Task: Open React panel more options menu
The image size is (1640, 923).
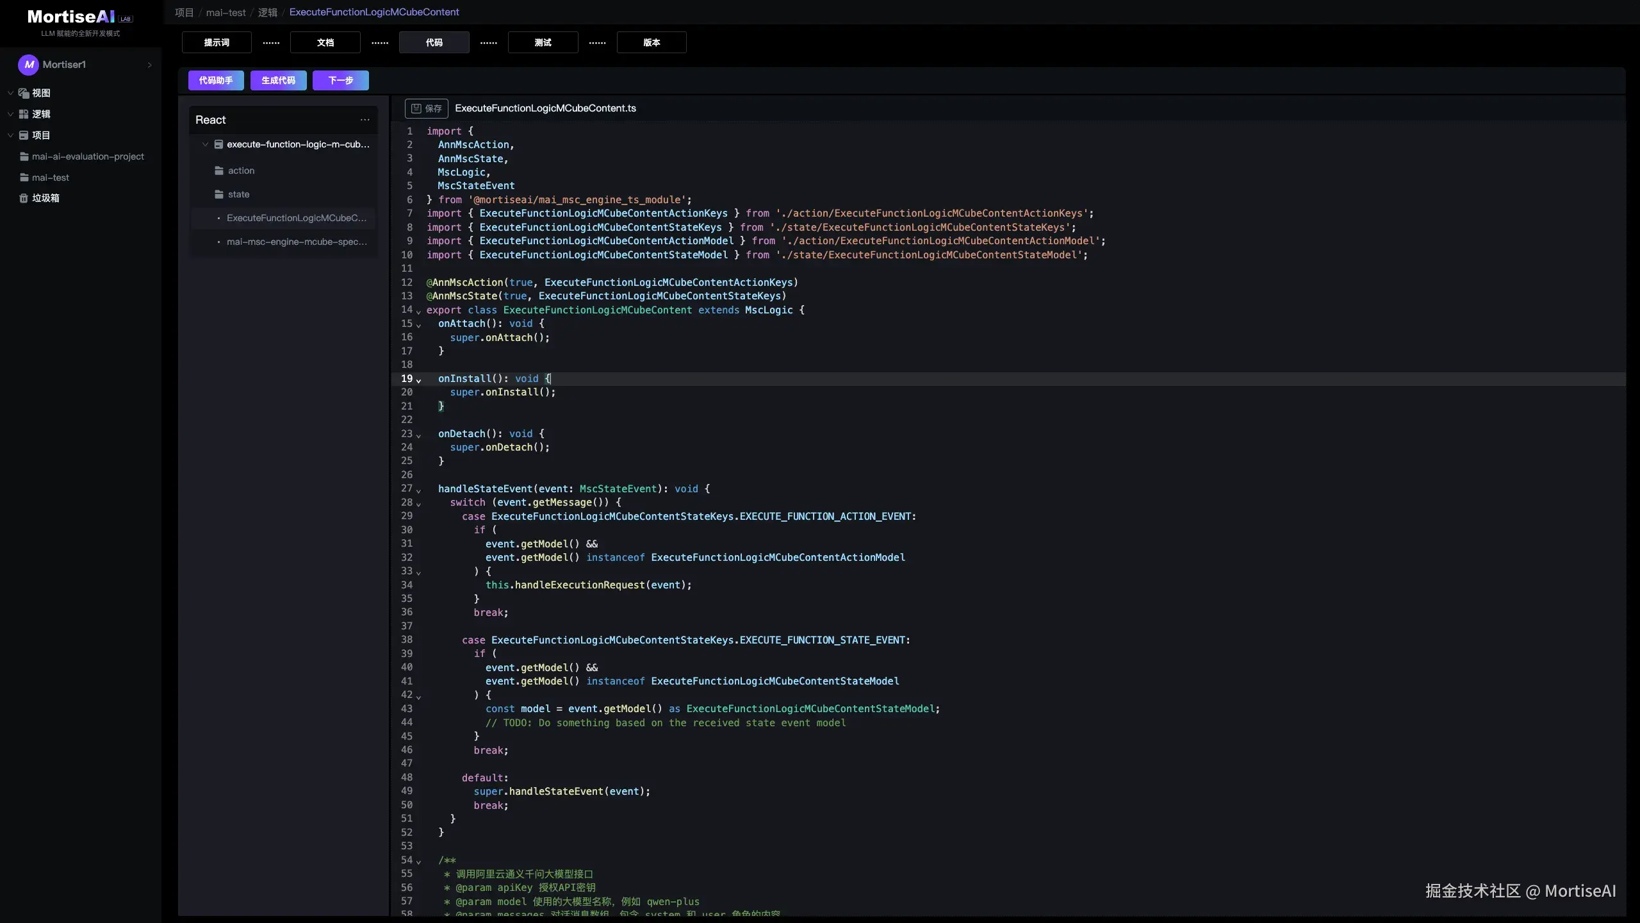Action: [365, 120]
